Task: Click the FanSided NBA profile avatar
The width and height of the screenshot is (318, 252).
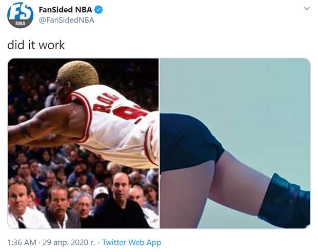Action: pos(21,15)
